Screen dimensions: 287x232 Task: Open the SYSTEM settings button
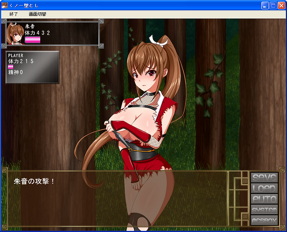pos(264,210)
